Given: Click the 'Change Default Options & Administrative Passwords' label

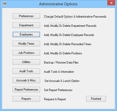Looking at the screenshot, I should coord(75,17).
